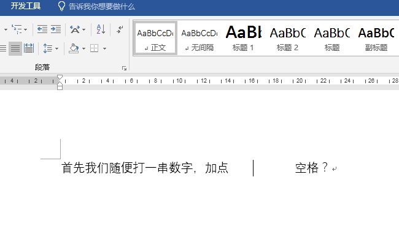Expand the shading color dropdown arrow
This screenshot has width=399, height=245.
pyautogui.click(x=83, y=48)
